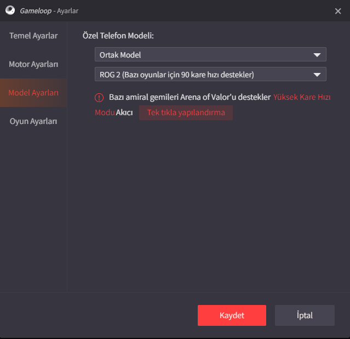Click the Akıcı mode text
The image size is (350, 339).
124,112
